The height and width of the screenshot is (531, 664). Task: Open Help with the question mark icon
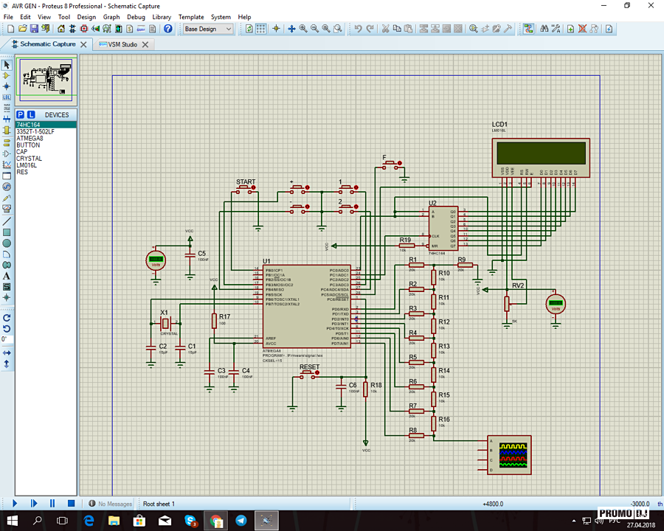coord(168,29)
